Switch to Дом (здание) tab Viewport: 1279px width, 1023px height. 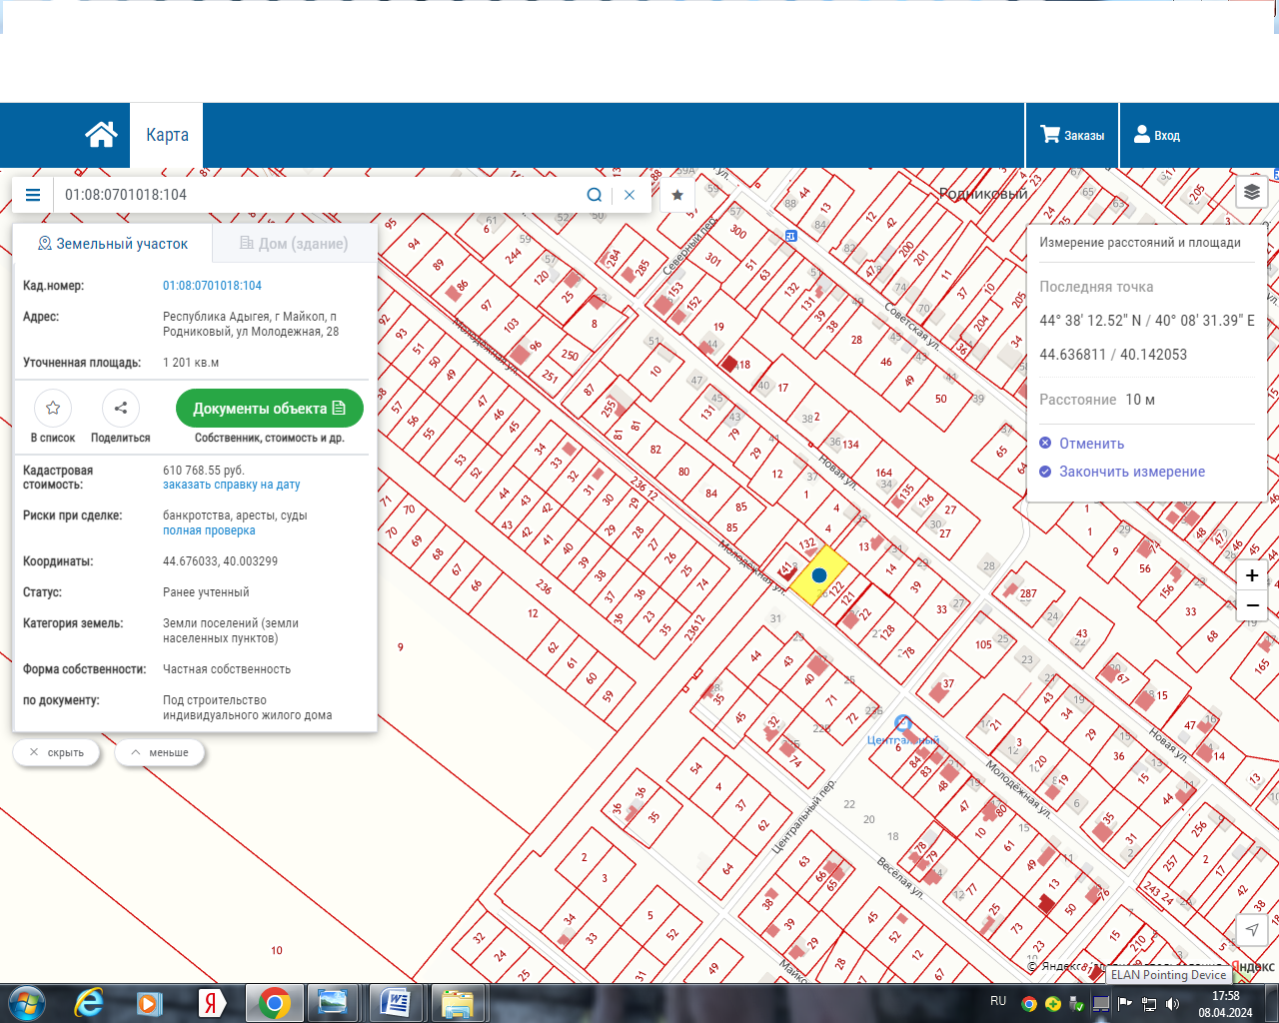[294, 244]
